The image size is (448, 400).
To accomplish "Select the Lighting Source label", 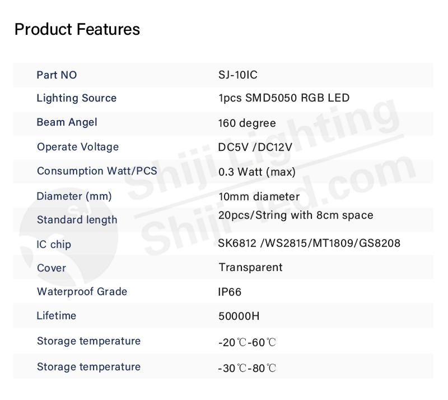I will click(77, 98).
